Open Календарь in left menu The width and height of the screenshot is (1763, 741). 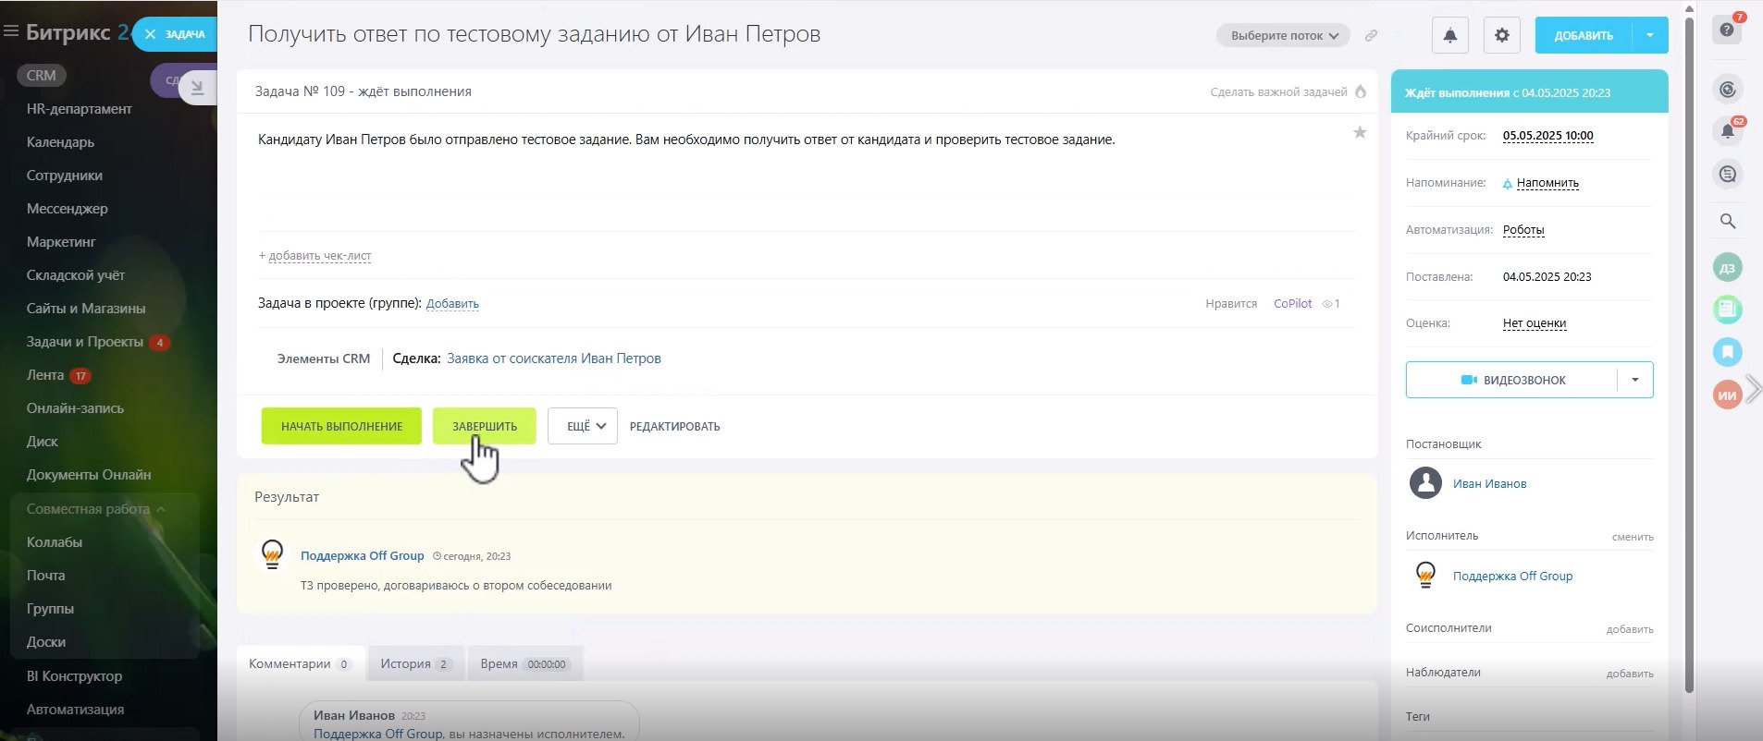(60, 142)
